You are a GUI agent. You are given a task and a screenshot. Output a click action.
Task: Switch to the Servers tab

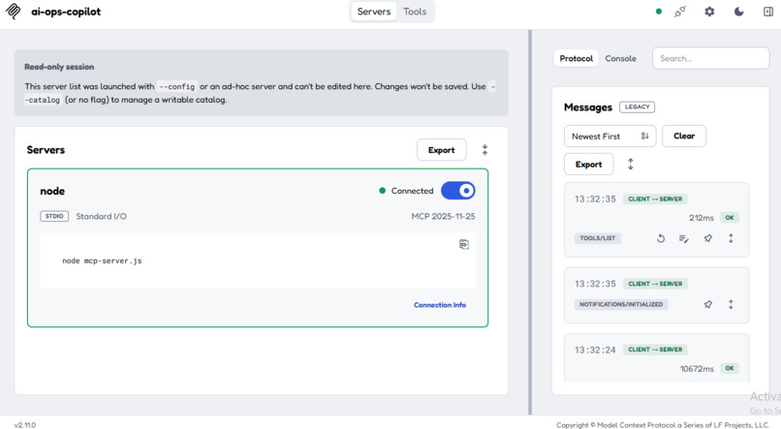[374, 12]
